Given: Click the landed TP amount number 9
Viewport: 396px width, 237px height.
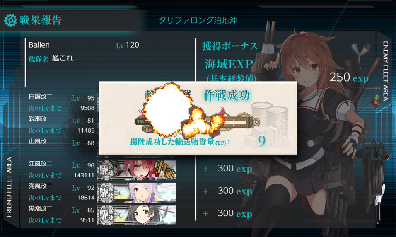Looking at the screenshot, I should pyautogui.click(x=262, y=141).
